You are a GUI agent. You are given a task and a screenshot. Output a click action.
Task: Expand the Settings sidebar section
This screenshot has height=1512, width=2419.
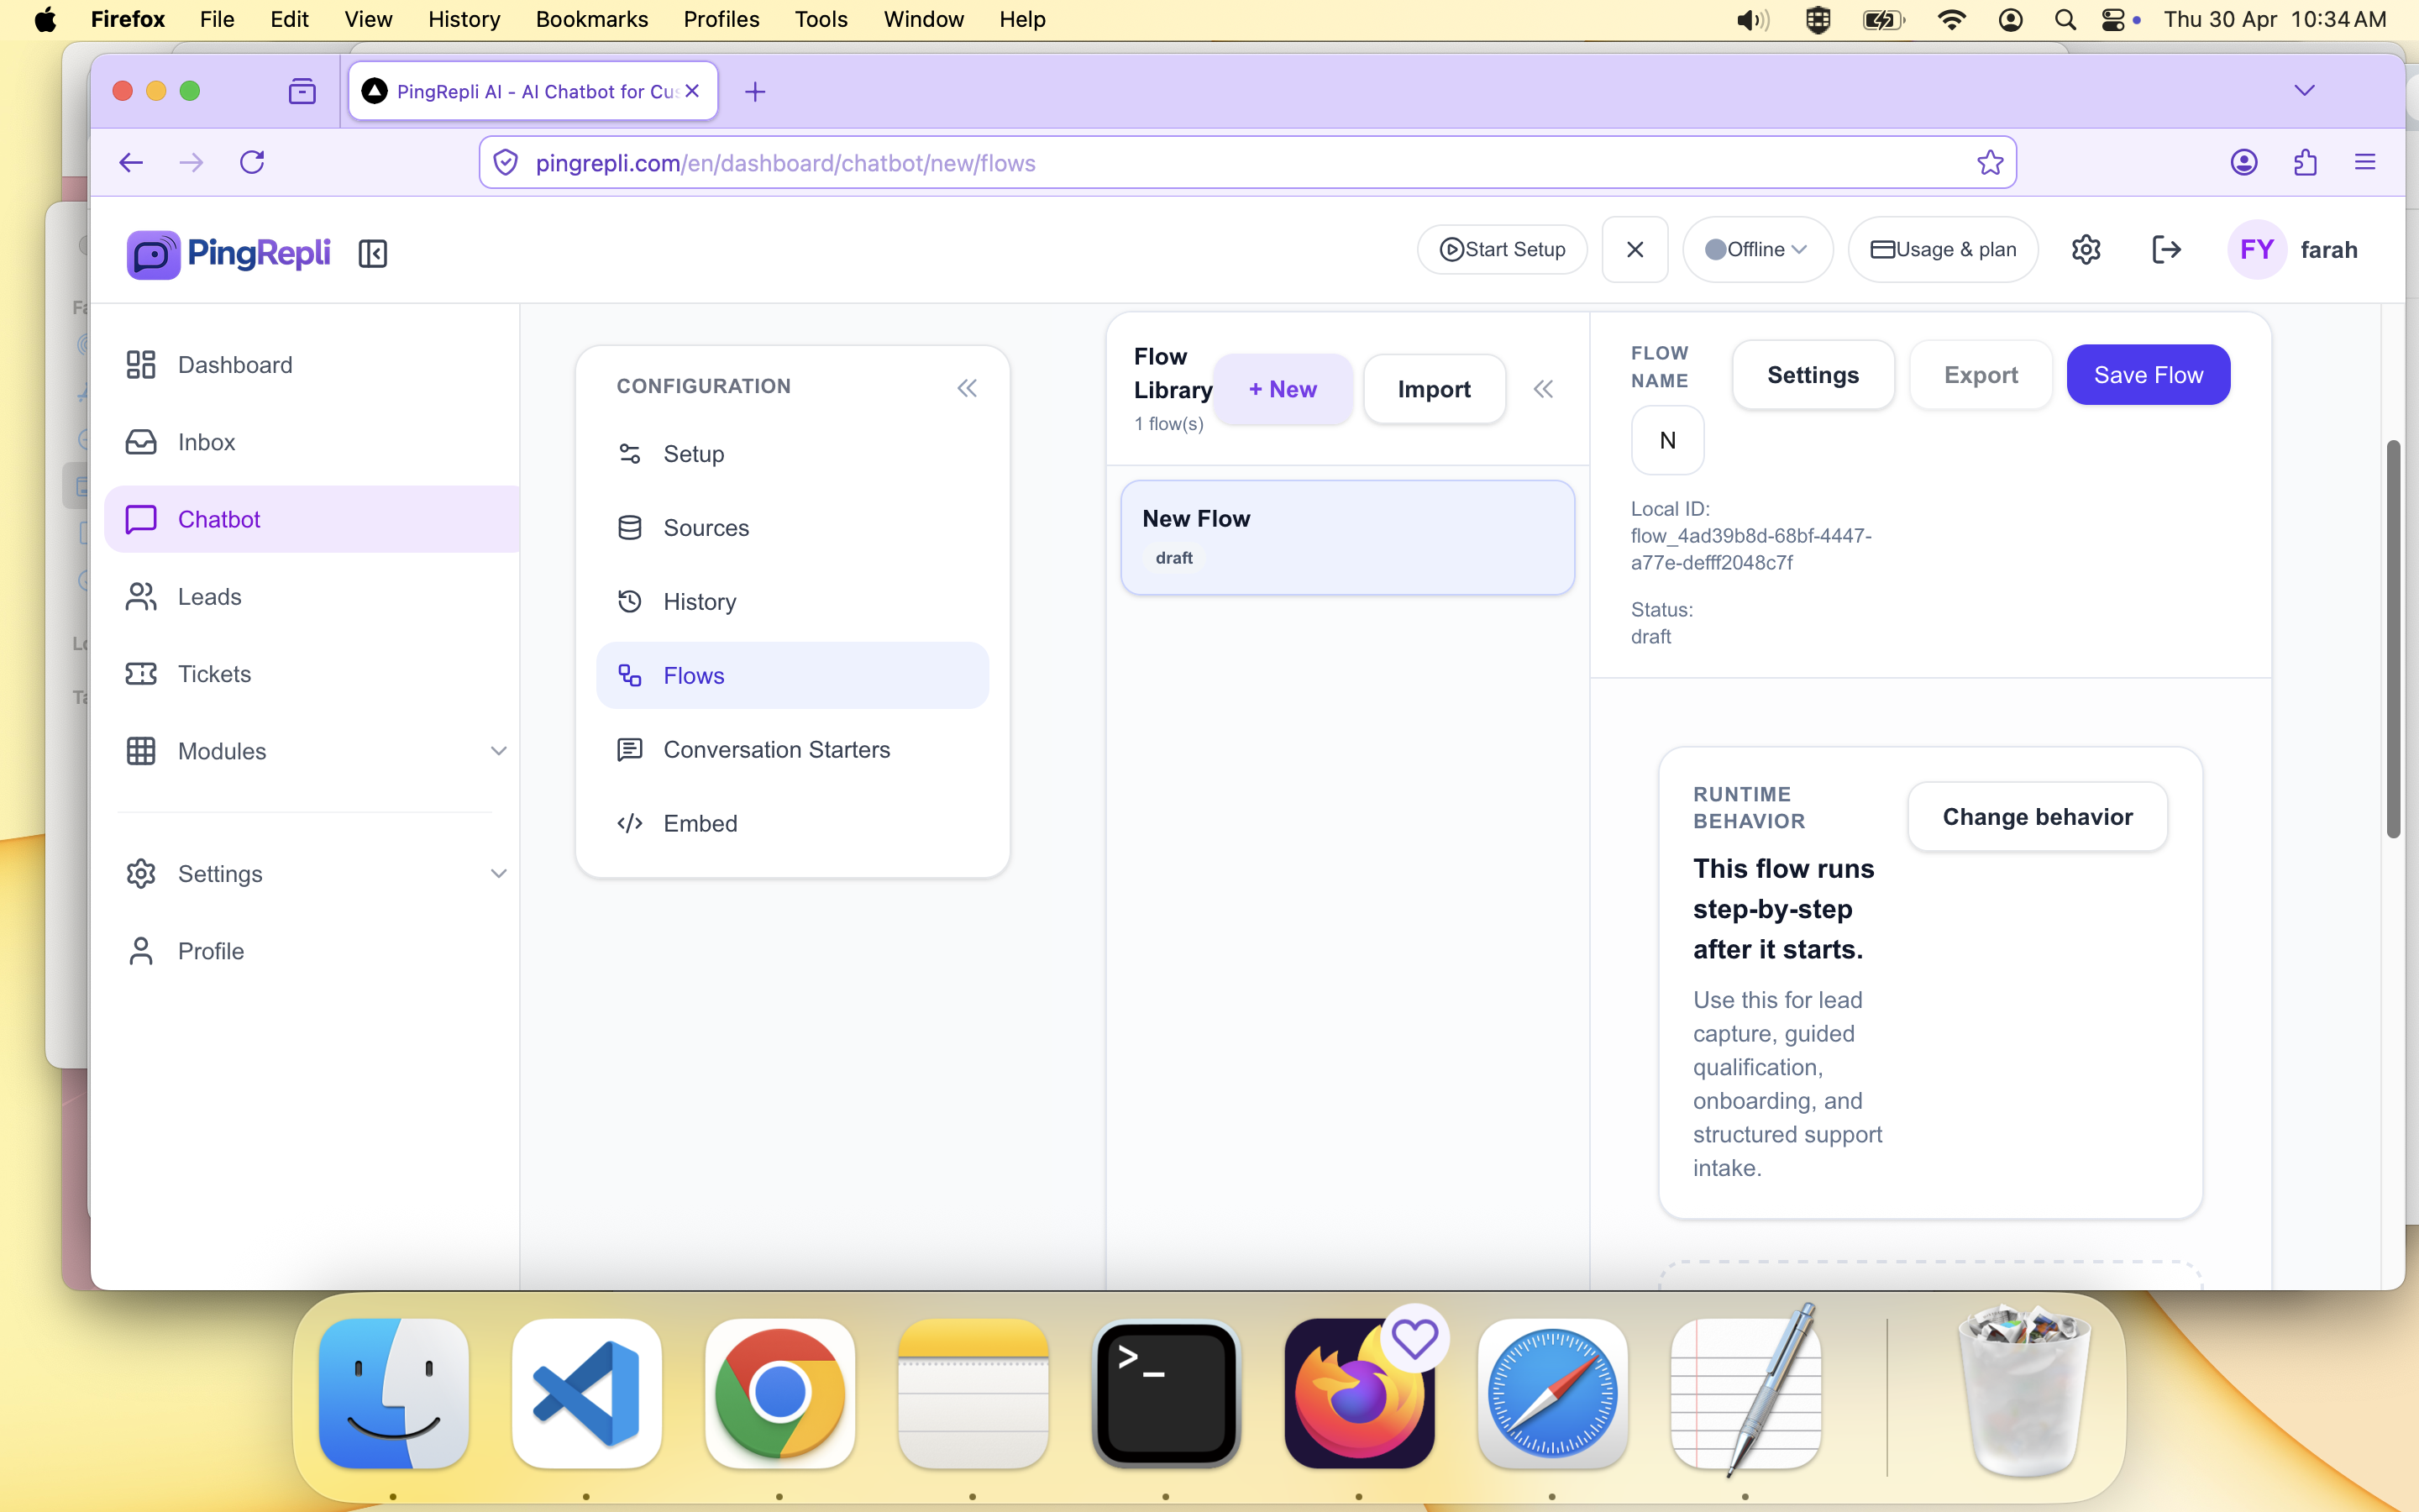pyautogui.click(x=499, y=874)
